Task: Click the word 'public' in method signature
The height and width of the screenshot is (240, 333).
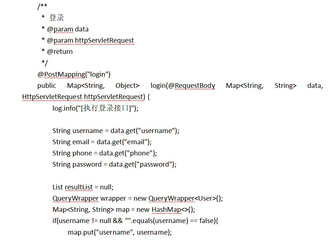Action: coord(47,86)
